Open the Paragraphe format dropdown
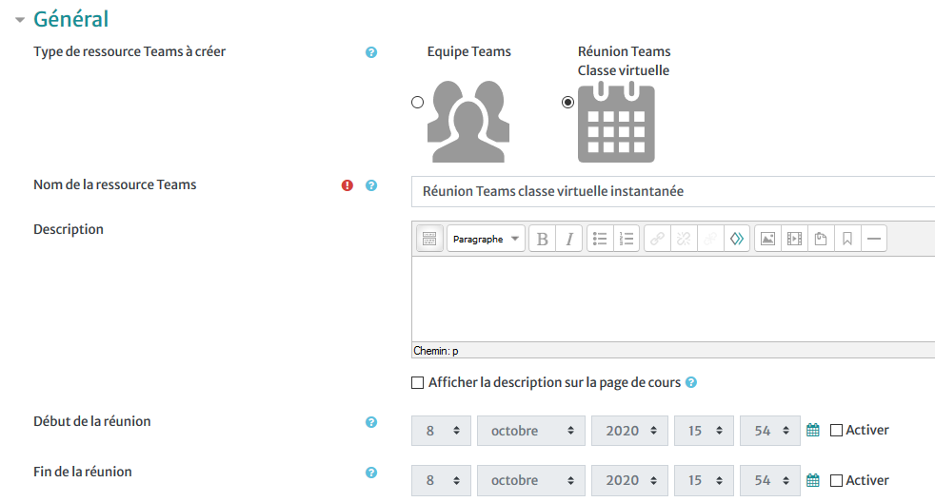 tap(486, 239)
